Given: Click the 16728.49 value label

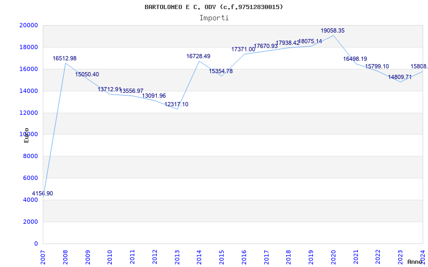Looking at the screenshot, I should [198, 56].
